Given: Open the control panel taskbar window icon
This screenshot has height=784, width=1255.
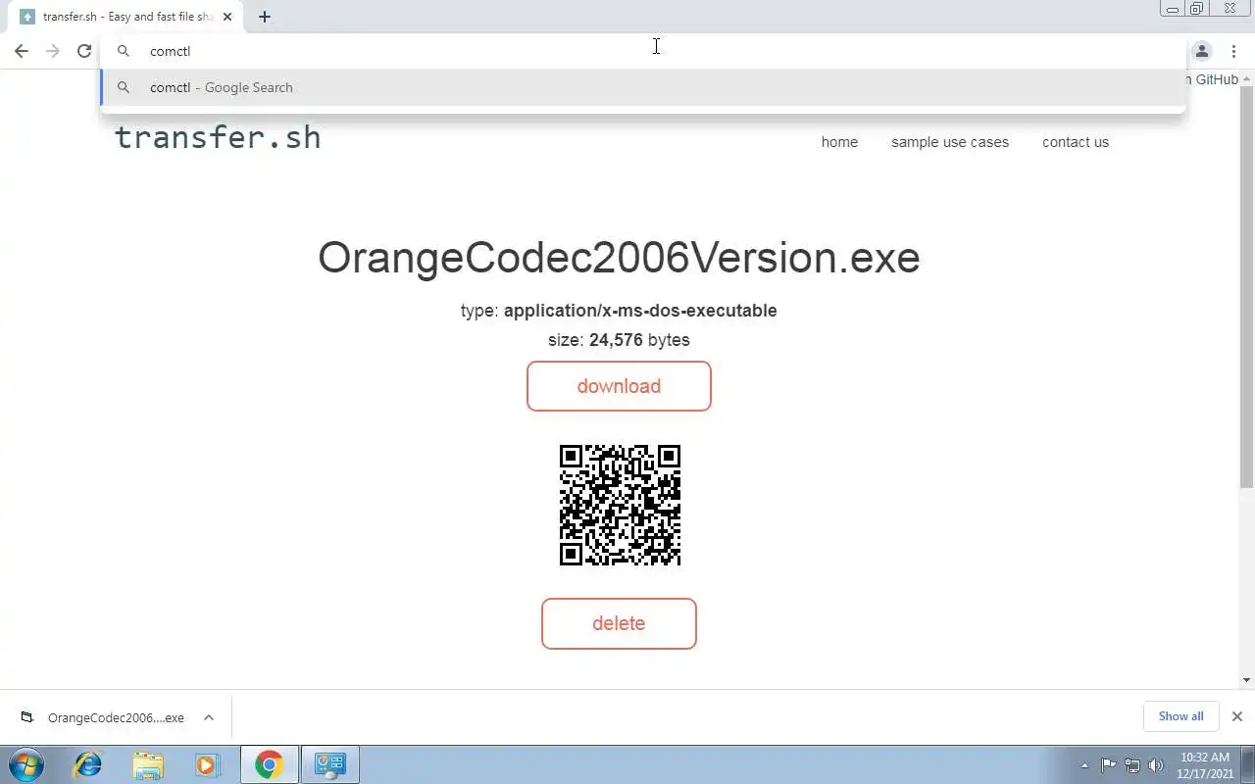Looking at the screenshot, I should (x=329, y=764).
